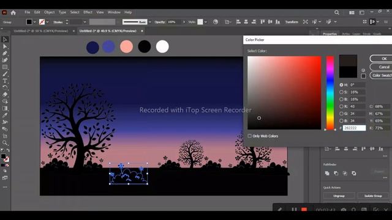
Task: Open the Fill color dropdown arrow
Action: (34, 22)
